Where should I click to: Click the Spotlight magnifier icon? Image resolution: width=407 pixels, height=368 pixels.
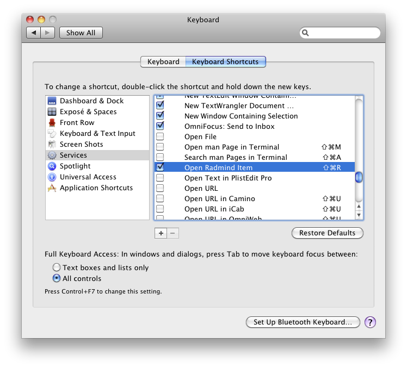(x=52, y=166)
